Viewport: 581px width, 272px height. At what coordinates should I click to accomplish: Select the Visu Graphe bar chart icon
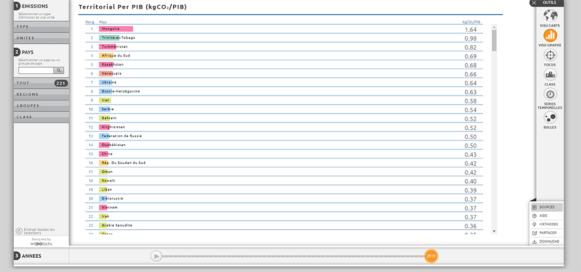tap(550, 35)
